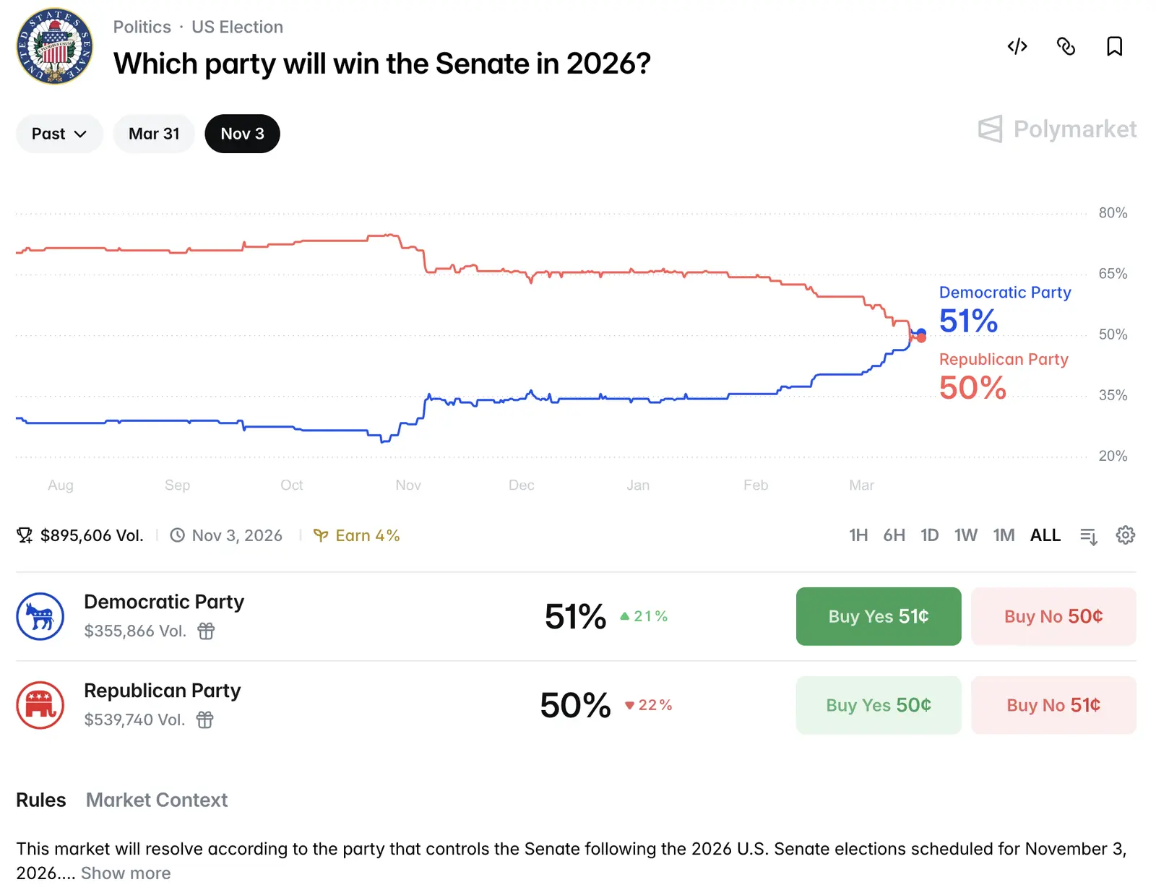Click Democratic Party gift rewards icon

pyautogui.click(x=206, y=631)
